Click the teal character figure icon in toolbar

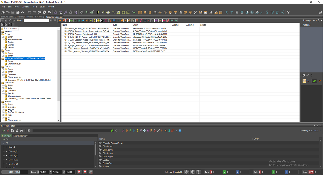tap(227, 12)
